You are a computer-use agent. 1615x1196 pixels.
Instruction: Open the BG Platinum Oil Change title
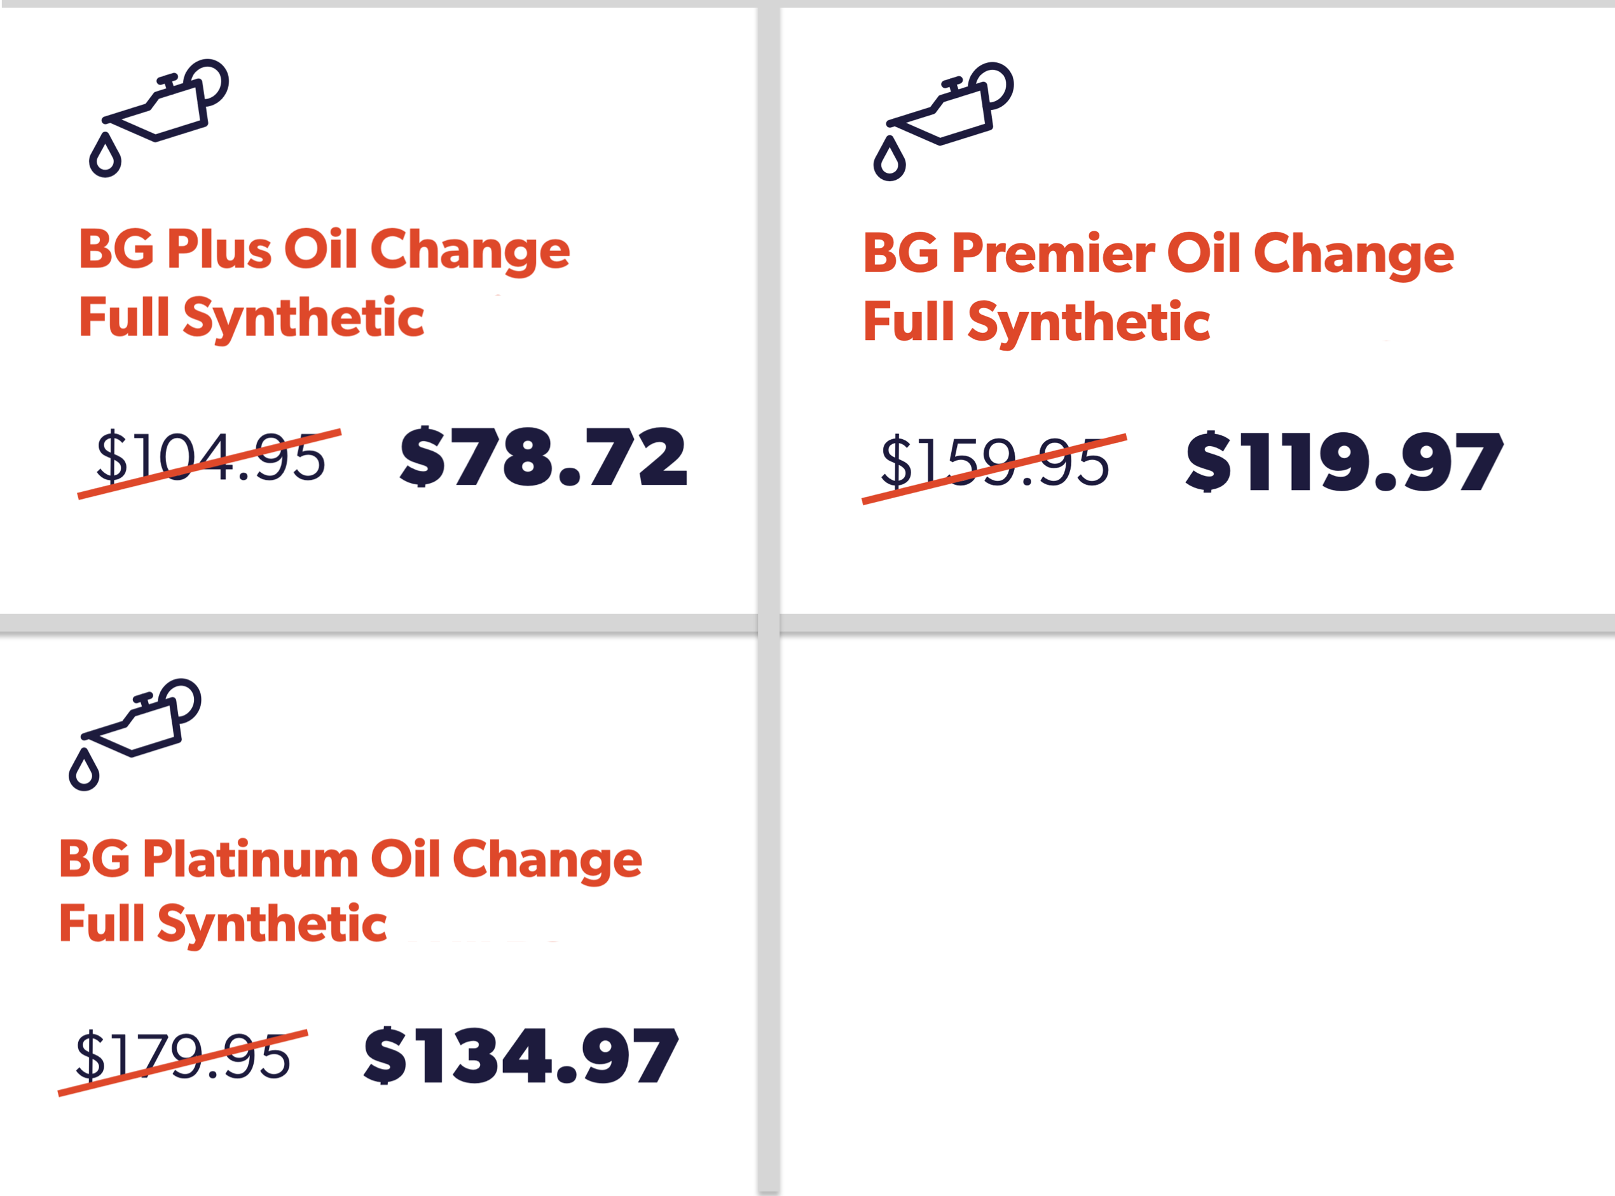[x=350, y=860]
